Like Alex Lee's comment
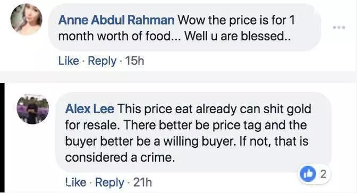This screenshot has width=357, height=193. 76,182
